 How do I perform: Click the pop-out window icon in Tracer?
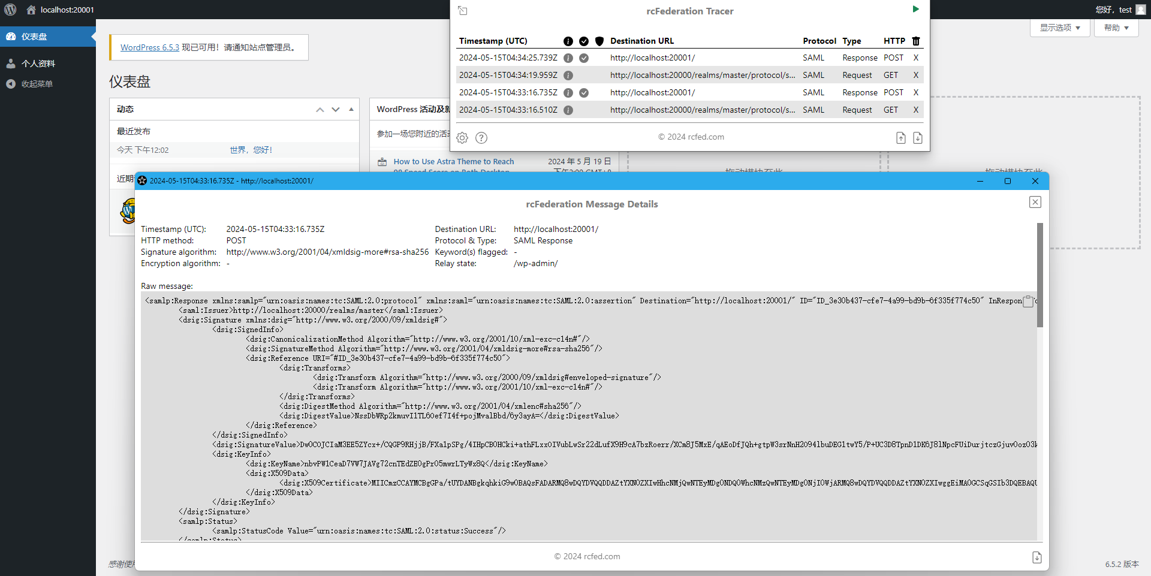[463, 11]
